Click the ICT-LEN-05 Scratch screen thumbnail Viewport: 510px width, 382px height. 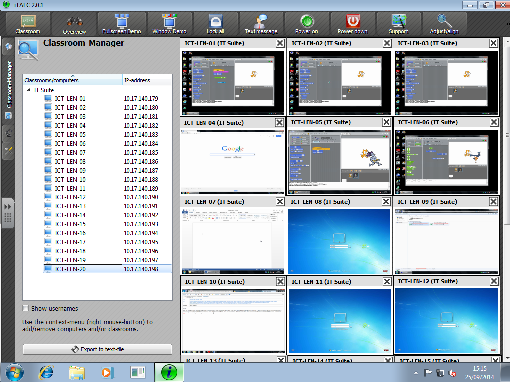340,162
